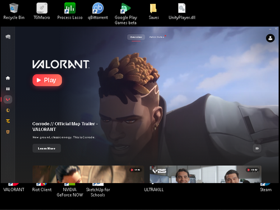280x210 pixels.
Task: Open the game library grid icon
Action: 8,89
